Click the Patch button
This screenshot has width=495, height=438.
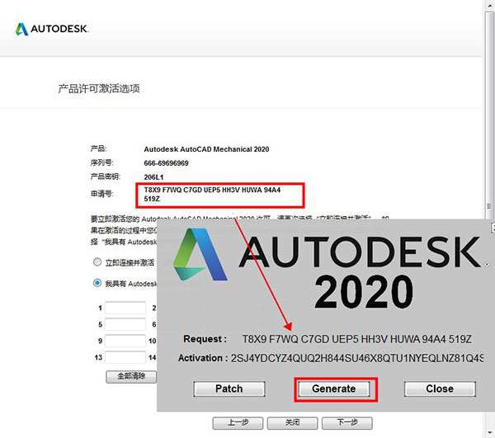[x=229, y=389]
